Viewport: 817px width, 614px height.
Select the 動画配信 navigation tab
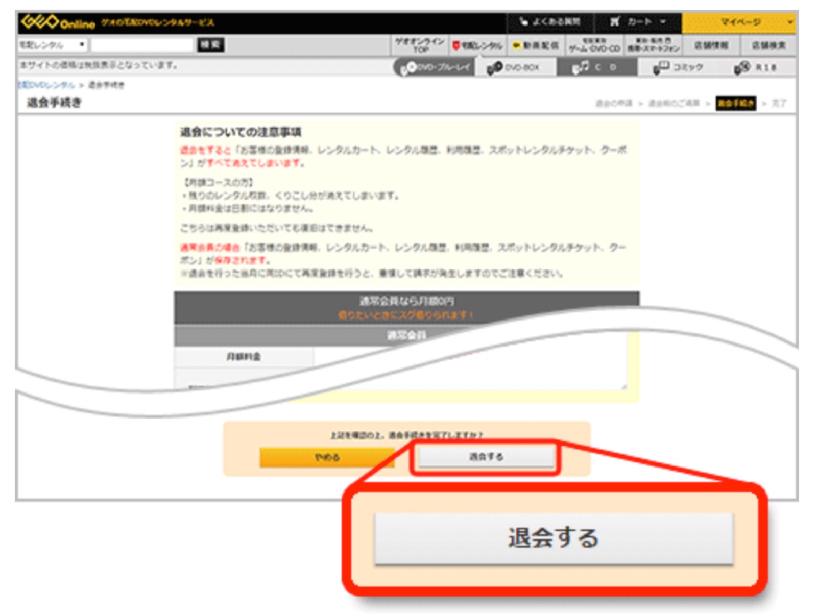point(536,45)
